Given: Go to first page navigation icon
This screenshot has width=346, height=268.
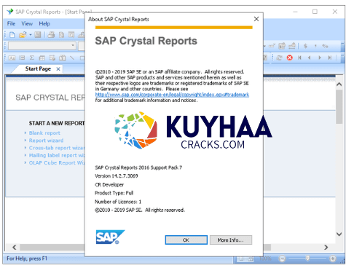Looking at the screenshot, I should (299, 58).
